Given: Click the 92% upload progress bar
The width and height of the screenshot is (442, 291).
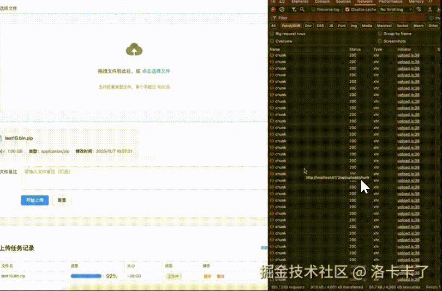Looking at the screenshot, I should click(x=87, y=276).
